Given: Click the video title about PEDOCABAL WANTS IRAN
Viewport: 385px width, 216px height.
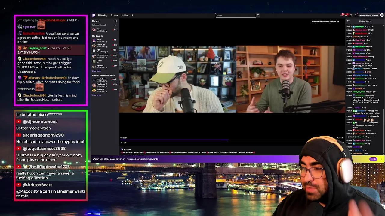Looking at the screenshot, I should (188, 152).
